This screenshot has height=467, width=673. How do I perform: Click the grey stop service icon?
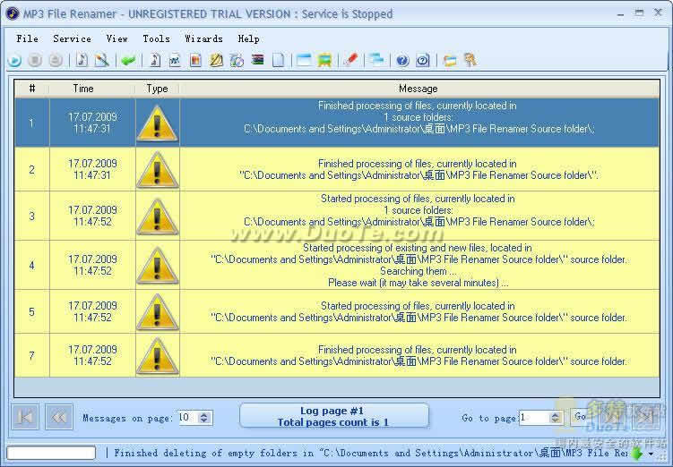coord(35,61)
